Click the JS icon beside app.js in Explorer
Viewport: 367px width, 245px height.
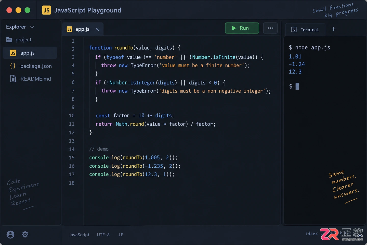point(13,53)
